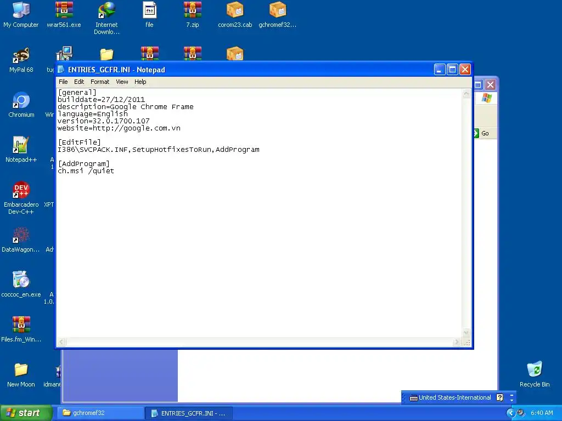The height and width of the screenshot is (421, 562).
Task: Select cab package icon below corom23.cab
Action: coord(235,54)
